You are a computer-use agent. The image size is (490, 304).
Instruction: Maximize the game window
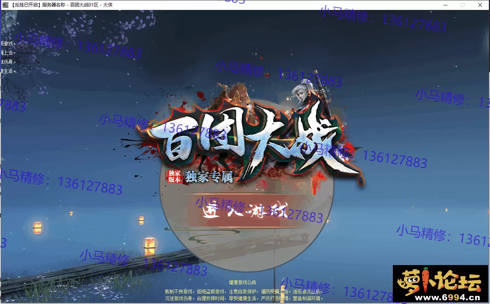(x=463, y=5)
